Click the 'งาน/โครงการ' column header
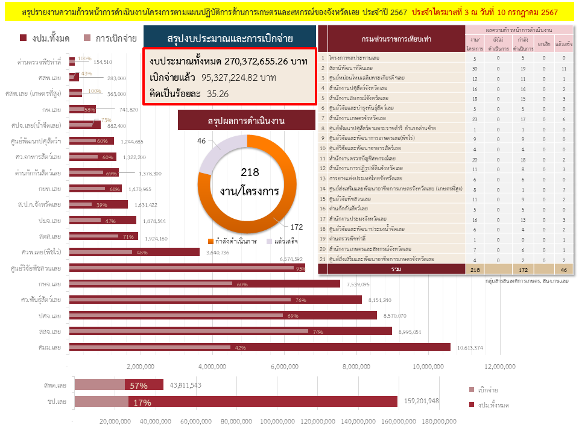 [x=475, y=43]
